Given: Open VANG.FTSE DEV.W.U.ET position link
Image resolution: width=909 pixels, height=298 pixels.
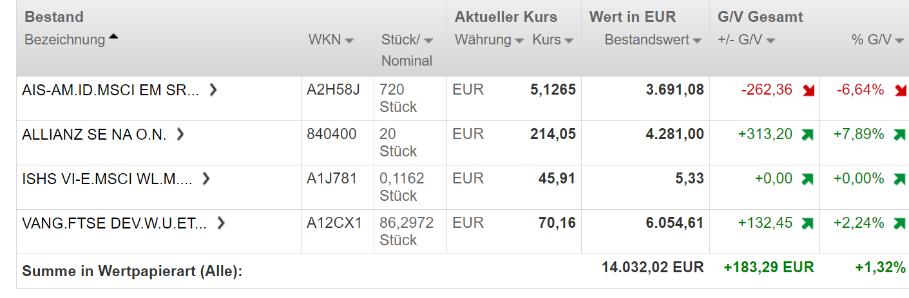Looking at the screenshot, I should [115, 223].
